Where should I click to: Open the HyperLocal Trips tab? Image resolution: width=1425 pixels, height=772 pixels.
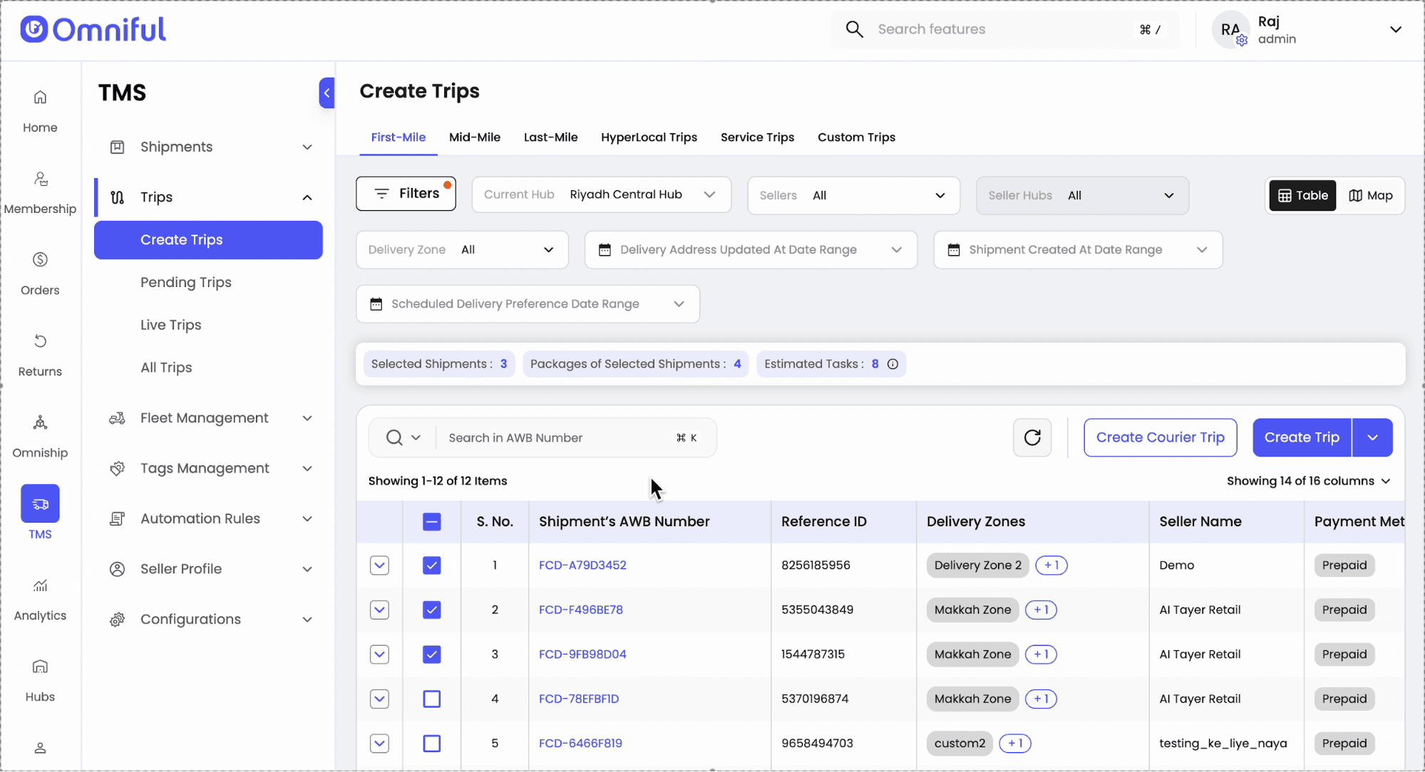click(x=649, y=137)
